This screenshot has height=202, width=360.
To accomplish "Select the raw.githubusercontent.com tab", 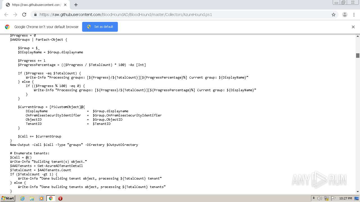I will 37,5.
